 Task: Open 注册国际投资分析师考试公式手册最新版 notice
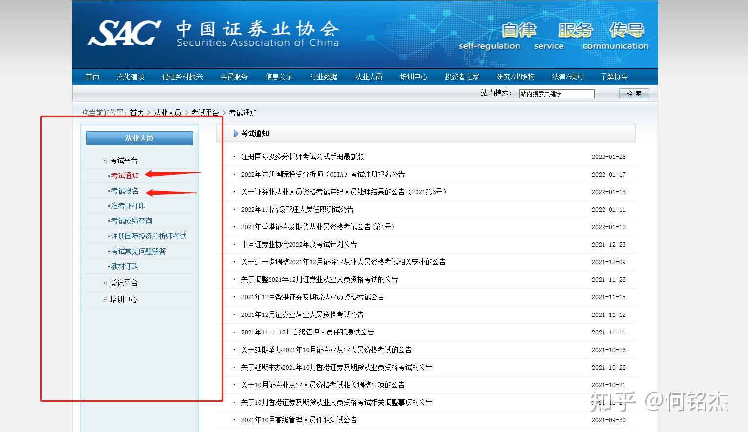(x=302, y=157)
